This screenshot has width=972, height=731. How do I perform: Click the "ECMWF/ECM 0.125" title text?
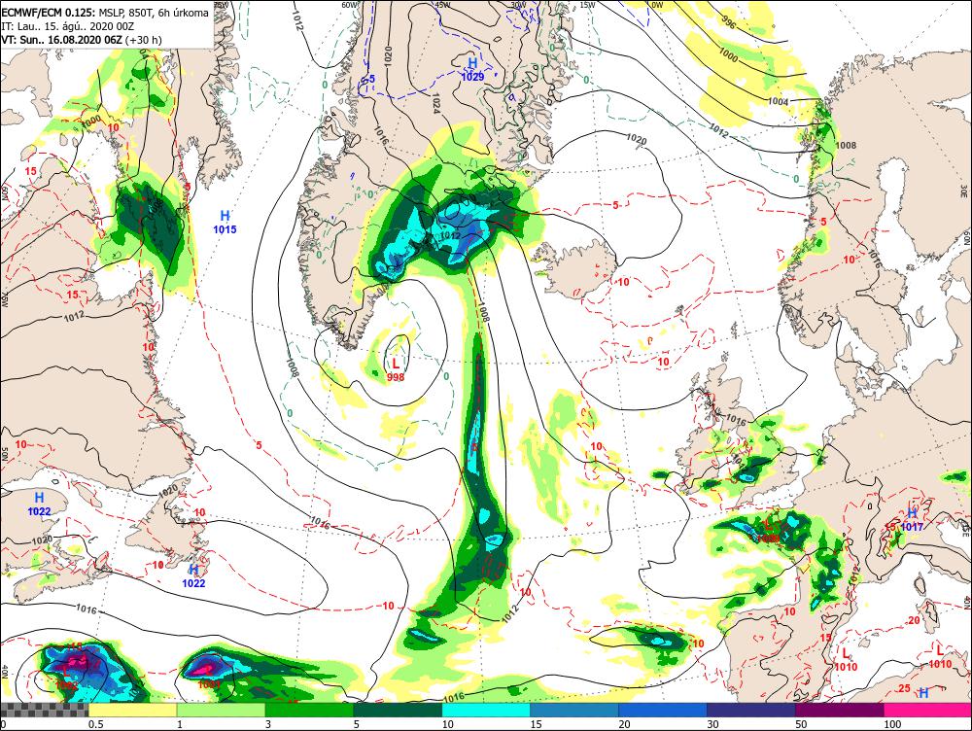click(49, 13)
